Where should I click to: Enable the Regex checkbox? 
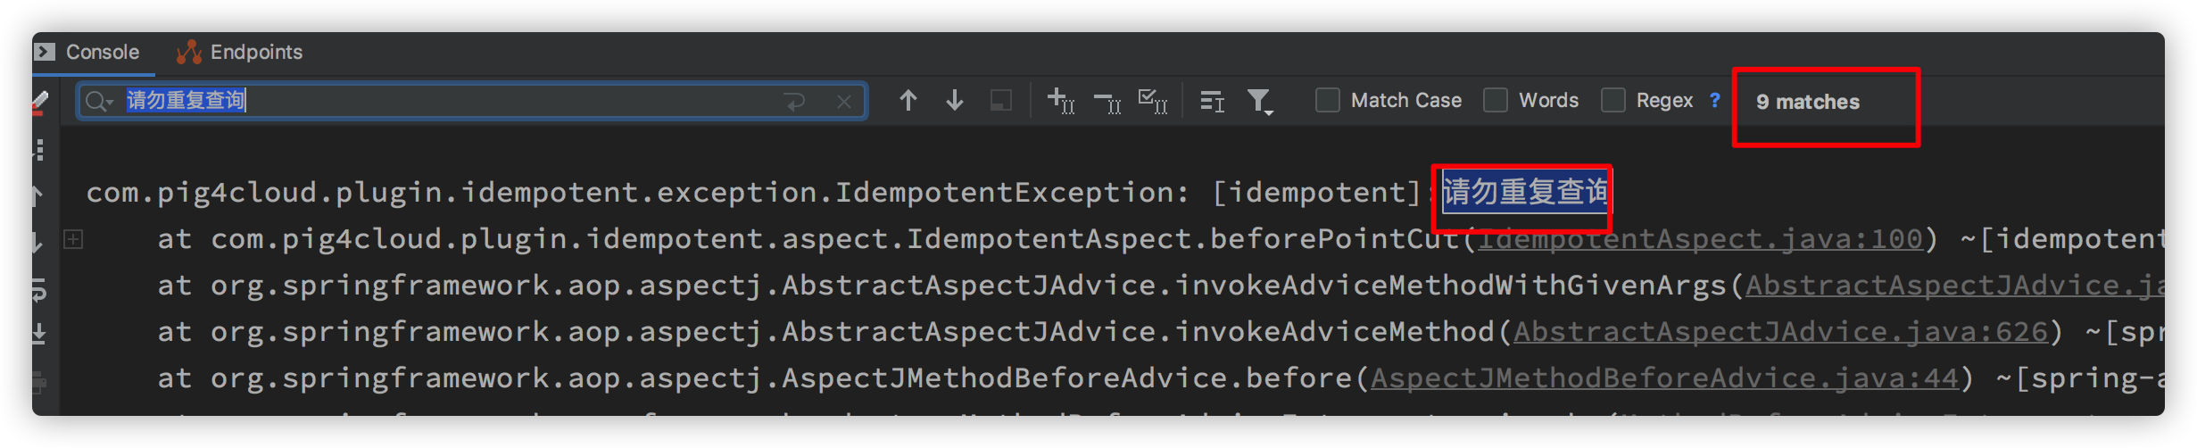(1613, 100)
